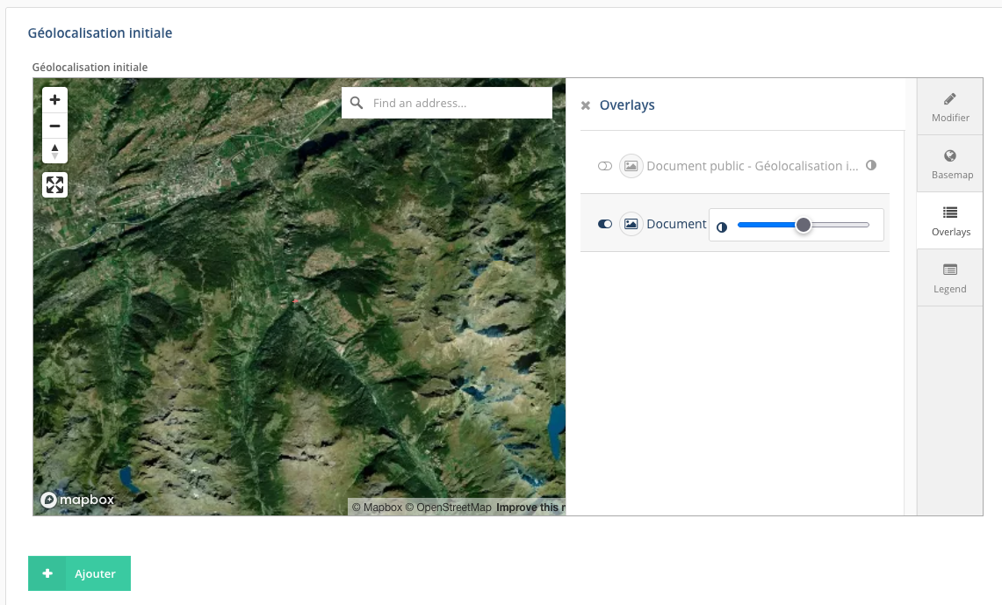The width and height of the screenshot is (1002, 605).
Task: Click the Document public layer image icon
Action: [x=631, y=166]
